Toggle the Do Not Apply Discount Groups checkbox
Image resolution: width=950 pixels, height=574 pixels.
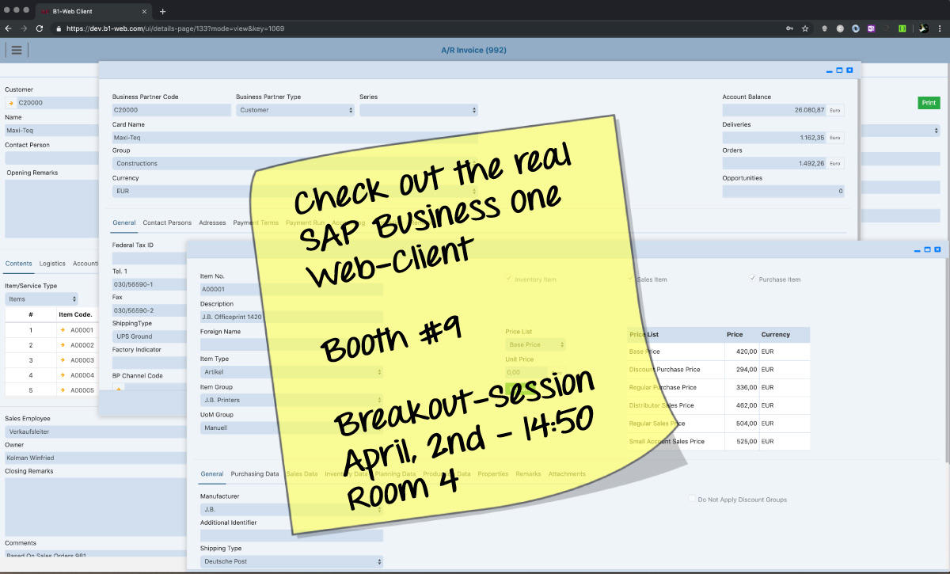(692, 500)
